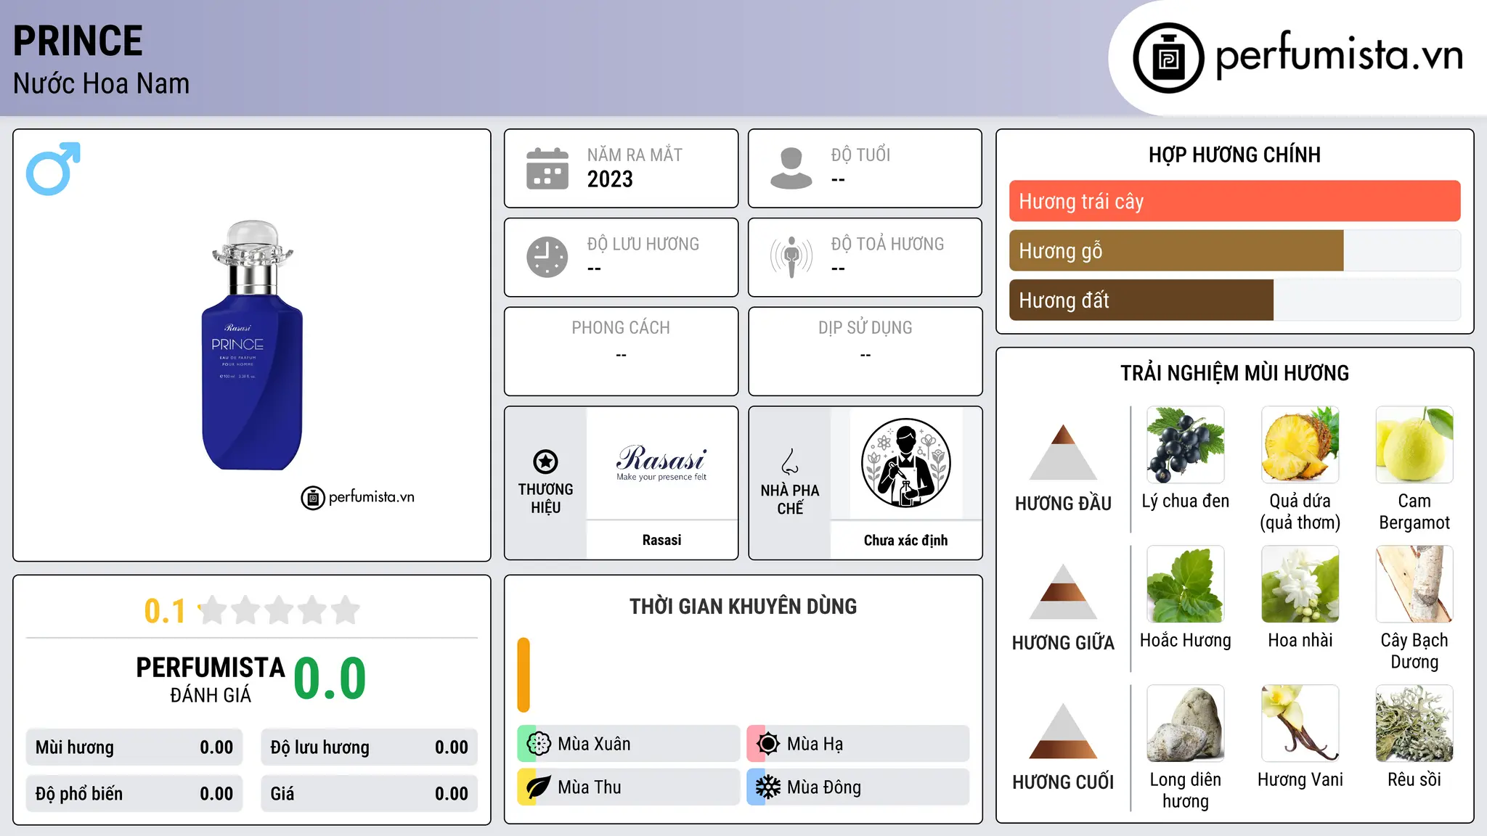Click the DỊP SỬ DỤNG card

click(x=865, y=351)
